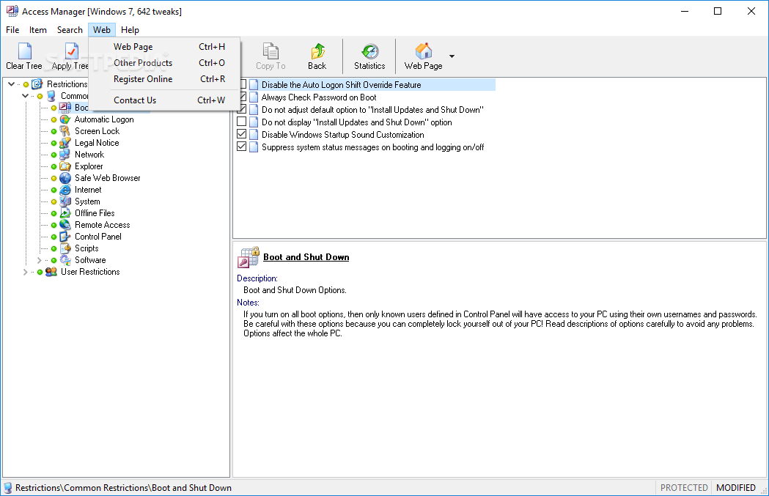Click the Back toolbar icon
Image resolution: width=769 pixels, height=496 pixels.
pyautogui.click(x=317, y=51)
